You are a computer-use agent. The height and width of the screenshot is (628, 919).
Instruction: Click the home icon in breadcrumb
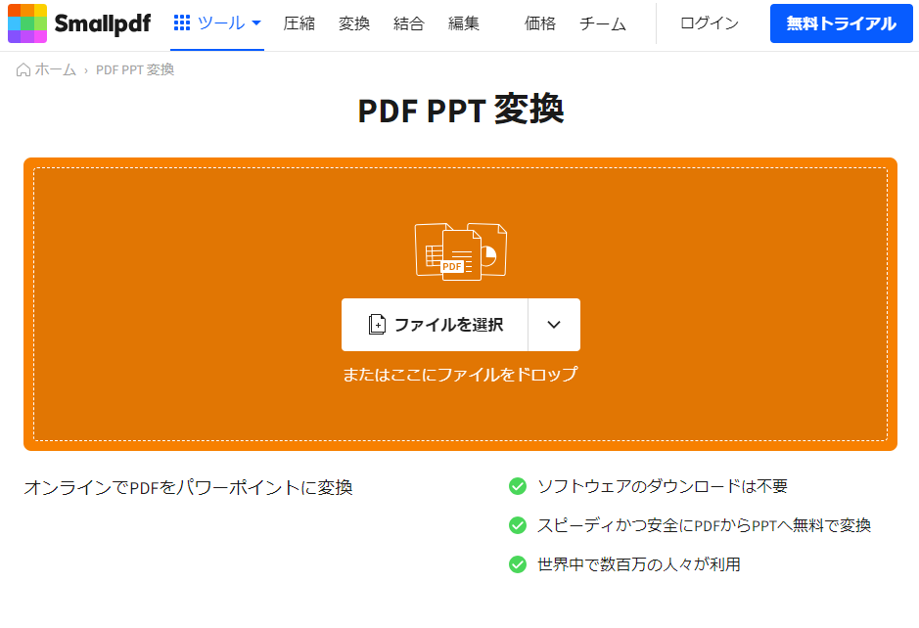click(x=23, y=69)
